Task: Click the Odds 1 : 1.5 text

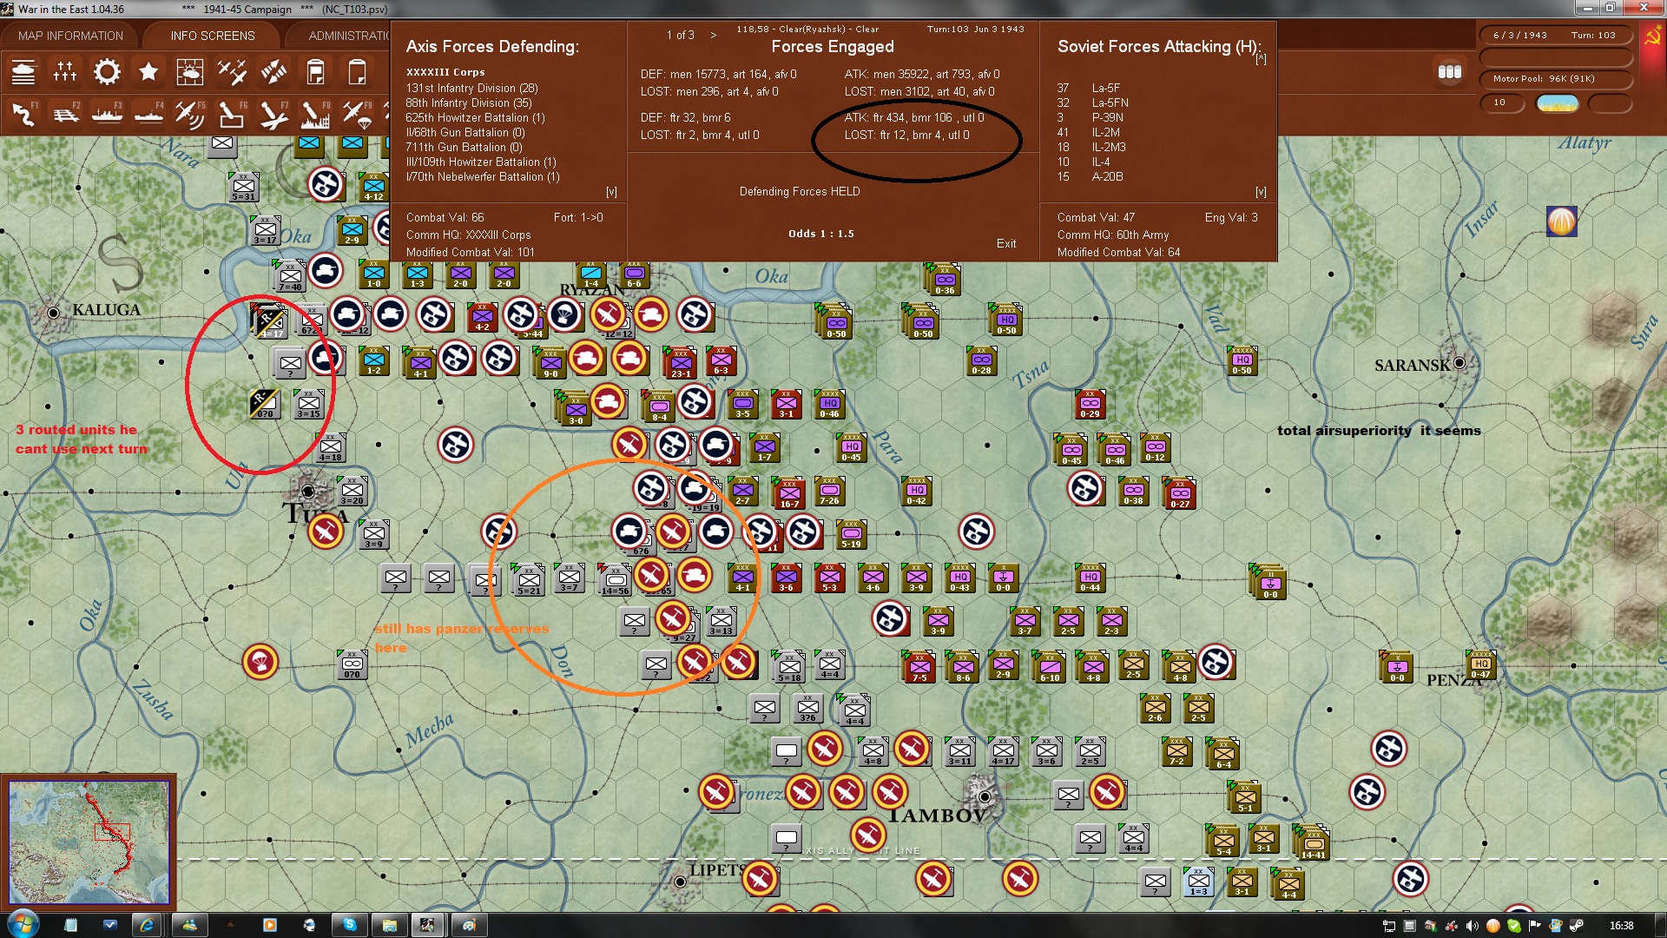Action: tap(820, 234)
